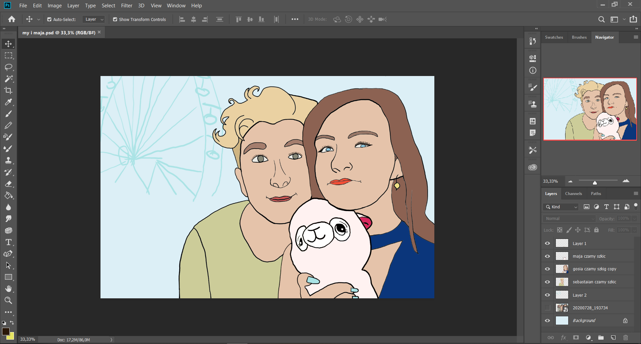Hide Layer 2 visibility eye

(x=548, y=295)
